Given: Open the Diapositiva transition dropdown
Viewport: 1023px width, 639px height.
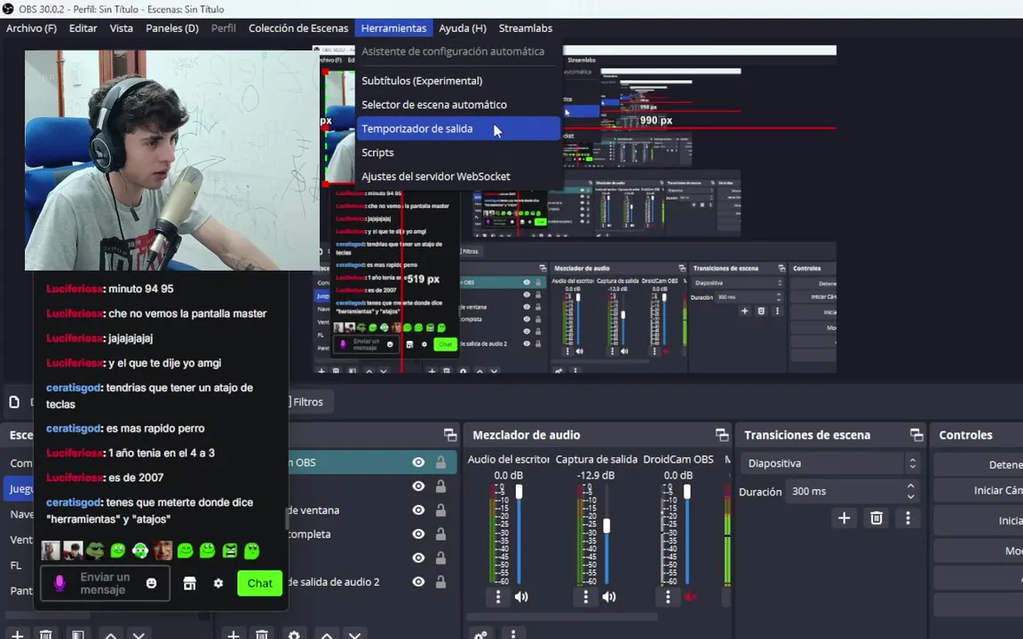Looking at the screenshot, I should pyautogui.click(x=829, y=463).
